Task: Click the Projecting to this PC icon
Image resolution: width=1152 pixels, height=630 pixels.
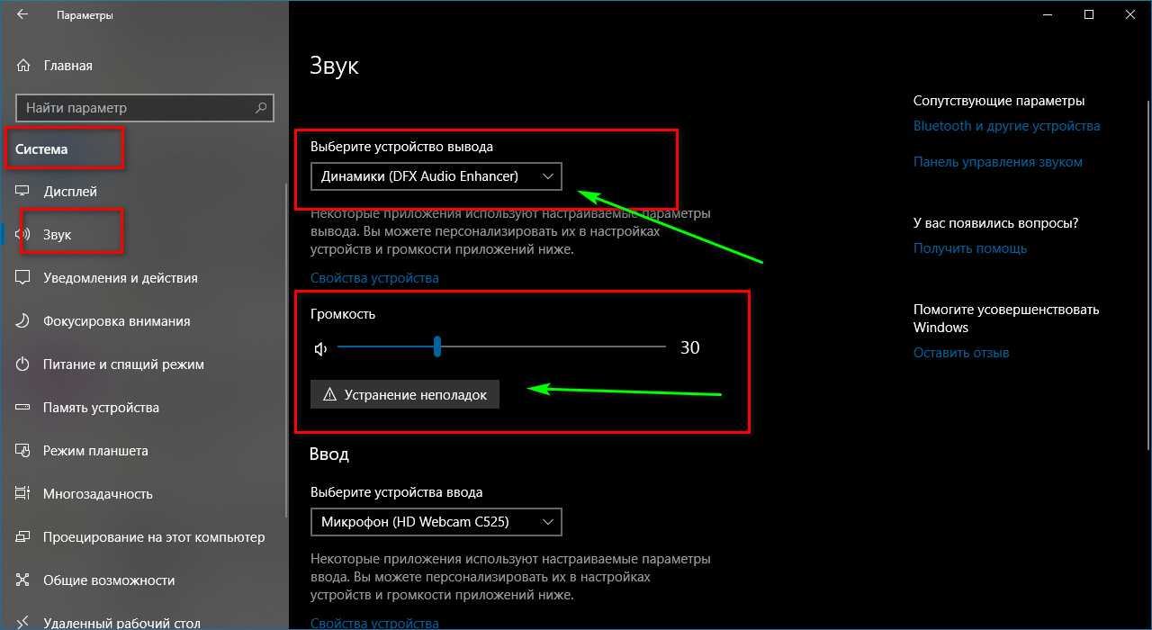Action: [x=23, y=537]
